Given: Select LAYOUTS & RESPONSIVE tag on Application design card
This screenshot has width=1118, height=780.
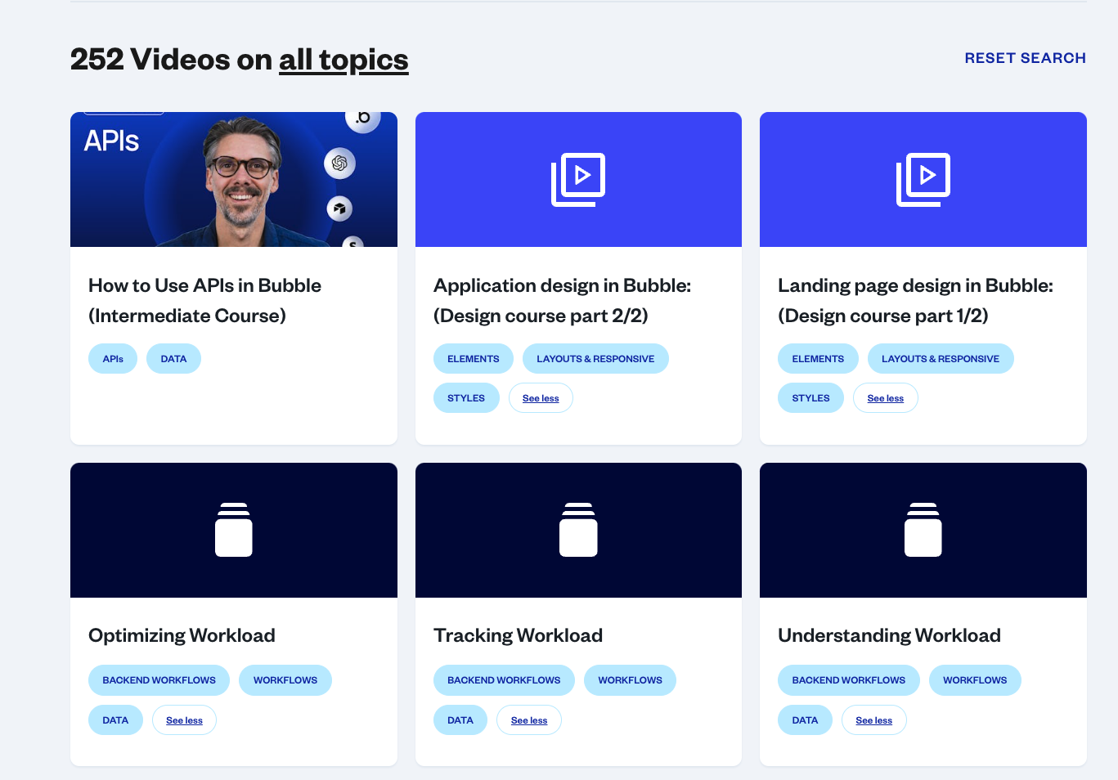Looking at the screenshot, I should pos(595,359).
